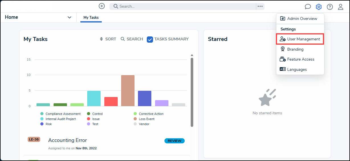Open the chat messages icon
The height and width of the screenshot is (161, 350).
pos(308,7)
